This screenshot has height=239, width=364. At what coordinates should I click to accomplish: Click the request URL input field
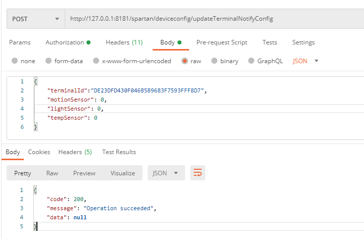(212, 19)
